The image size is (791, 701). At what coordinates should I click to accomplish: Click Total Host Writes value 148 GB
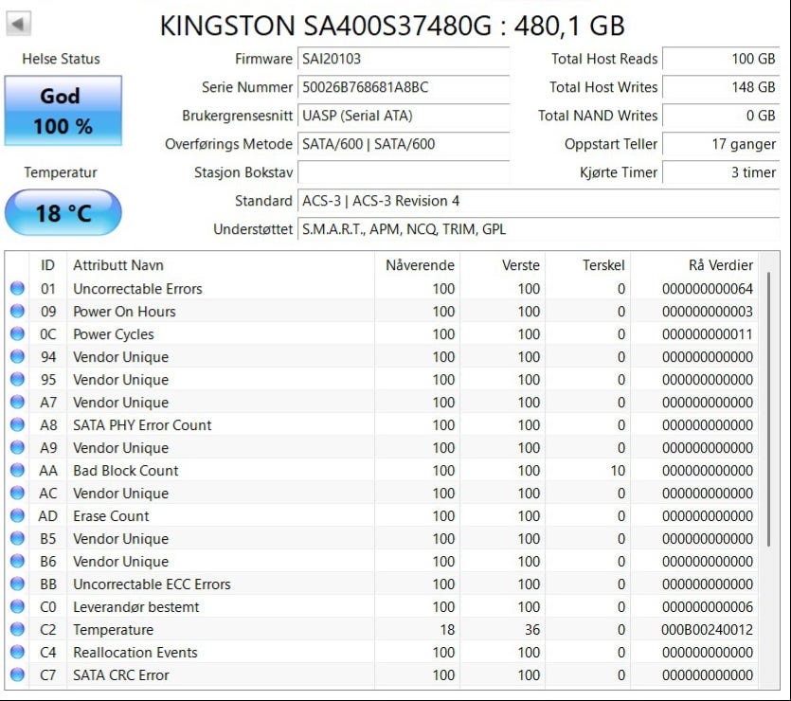click(721, 87)
